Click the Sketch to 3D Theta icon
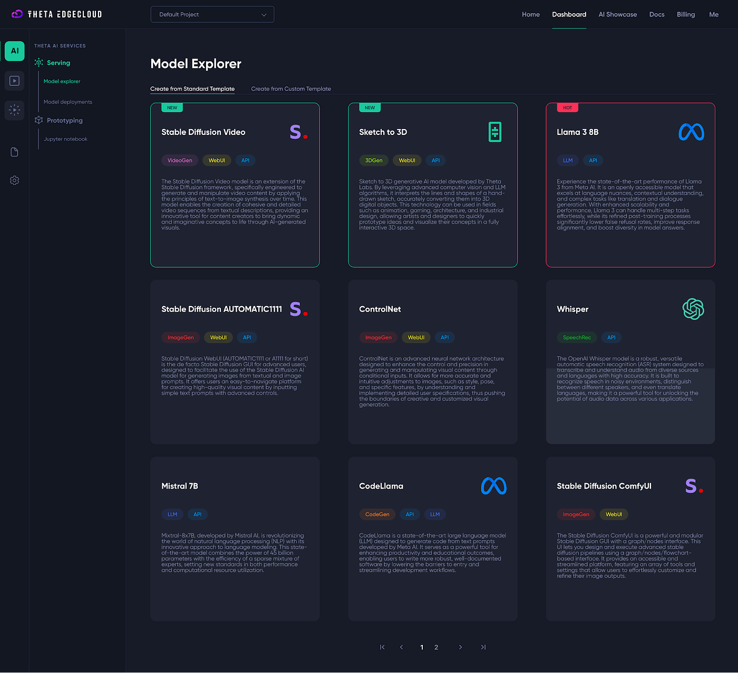This screenshot has height=673, width=738. (x=495, y=132)
